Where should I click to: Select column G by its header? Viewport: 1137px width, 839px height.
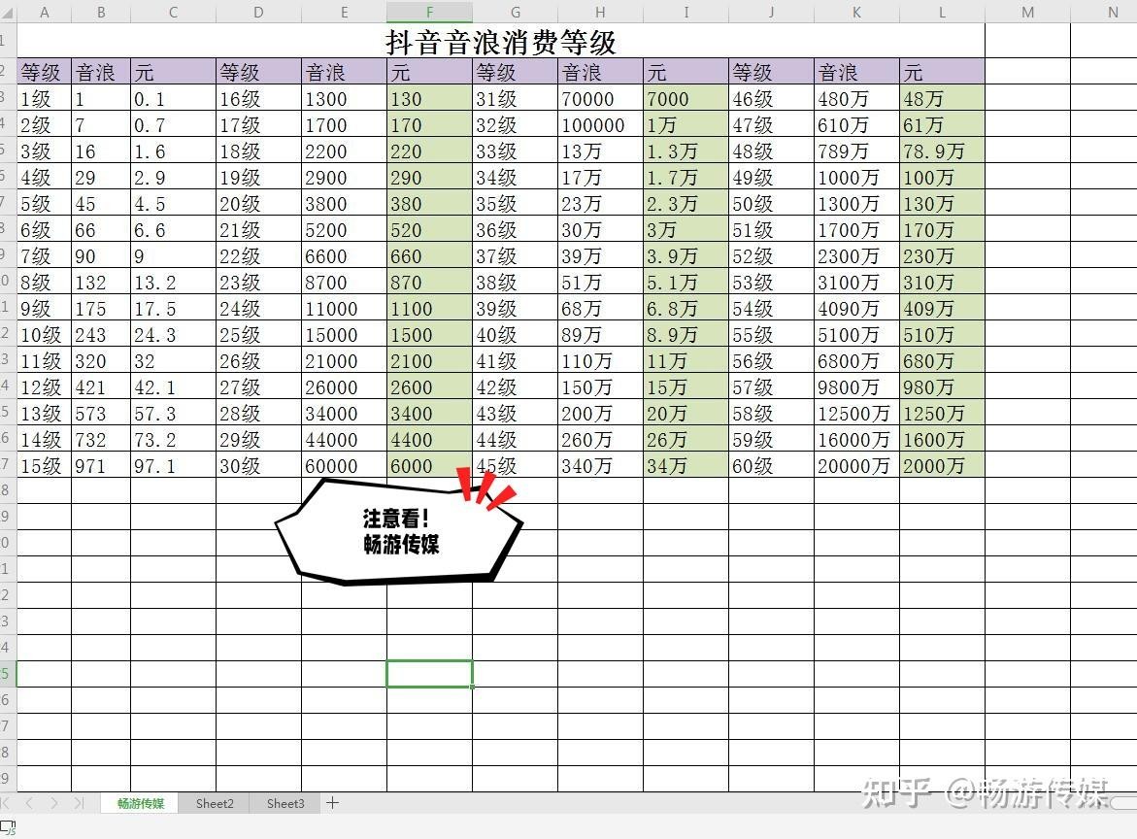tap(515, 12)
